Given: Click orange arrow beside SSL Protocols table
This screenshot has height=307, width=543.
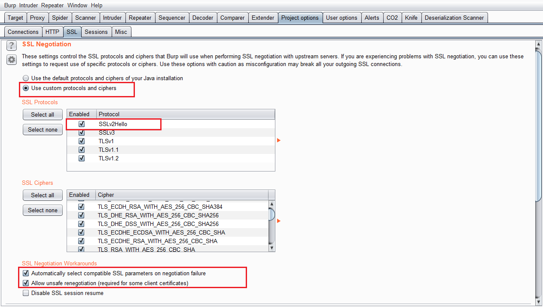Looking at the screenshot, I should [279, 140].
